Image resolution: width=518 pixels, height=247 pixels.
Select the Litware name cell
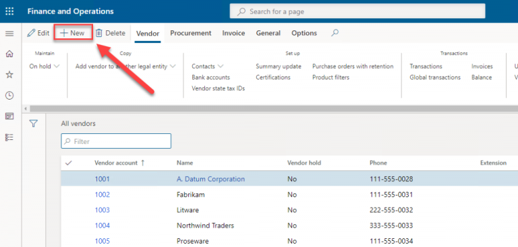(x=188, y=210)
